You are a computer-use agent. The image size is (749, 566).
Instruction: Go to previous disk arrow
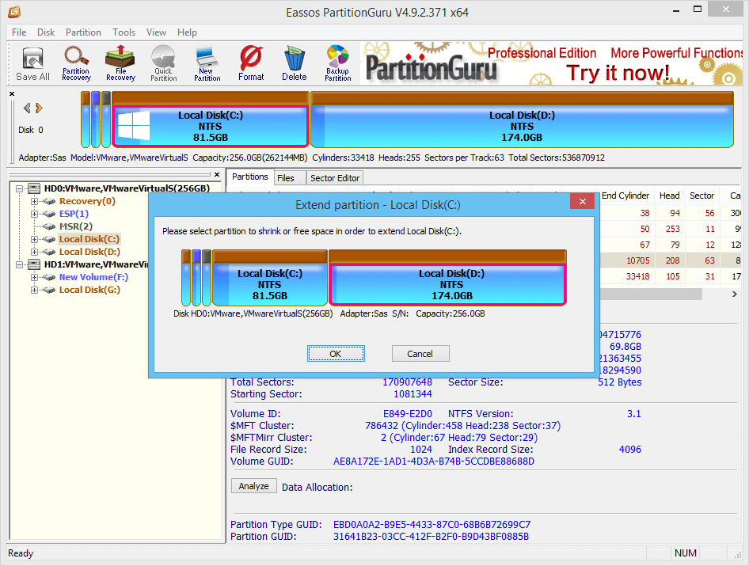tap(27, 108)
